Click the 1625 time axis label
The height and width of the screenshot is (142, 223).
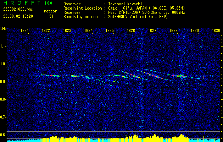[110, 30]
